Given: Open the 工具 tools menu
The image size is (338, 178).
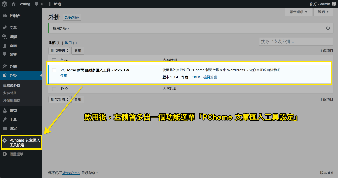Looking at the screenshot, I should [13, 119].
